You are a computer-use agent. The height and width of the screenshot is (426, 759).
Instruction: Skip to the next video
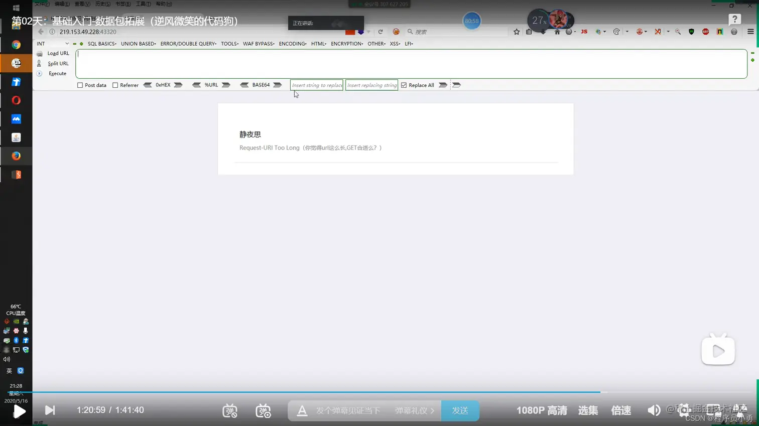[x=50, y=410]
